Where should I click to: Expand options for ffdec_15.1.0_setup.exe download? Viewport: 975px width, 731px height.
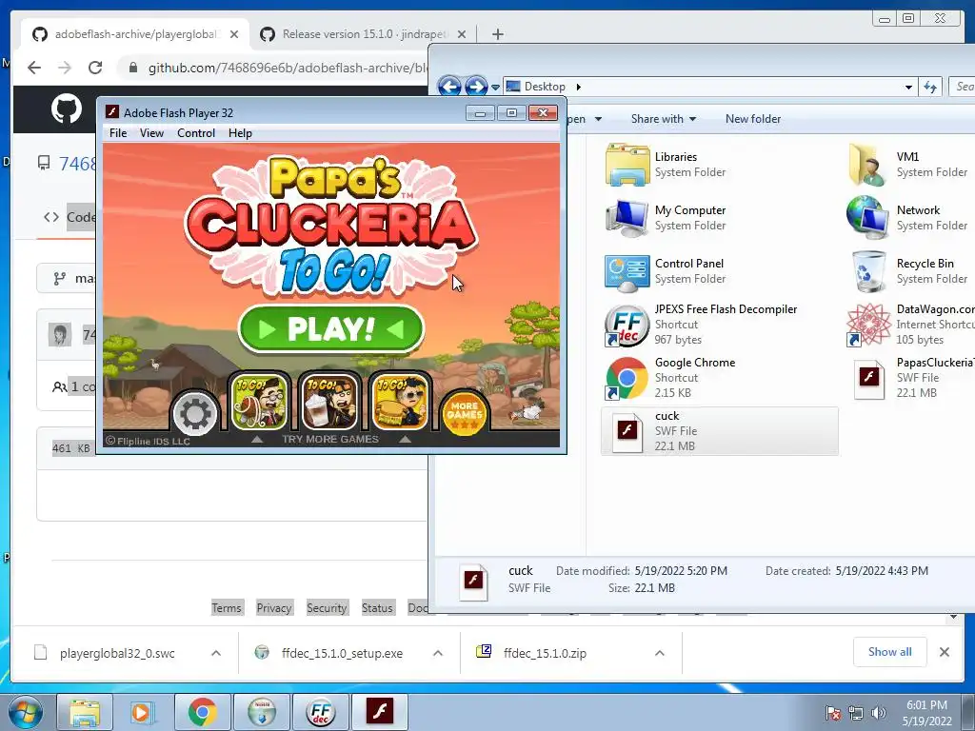click(438, 653)
